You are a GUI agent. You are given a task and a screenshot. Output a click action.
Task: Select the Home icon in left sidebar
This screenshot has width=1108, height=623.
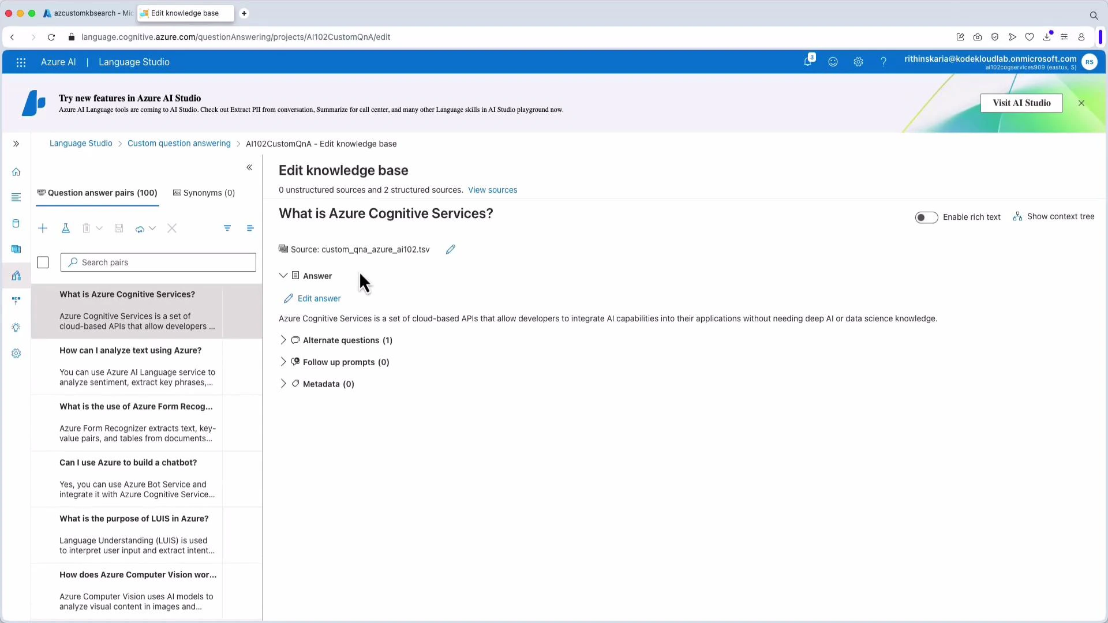(x=16, y=171)
